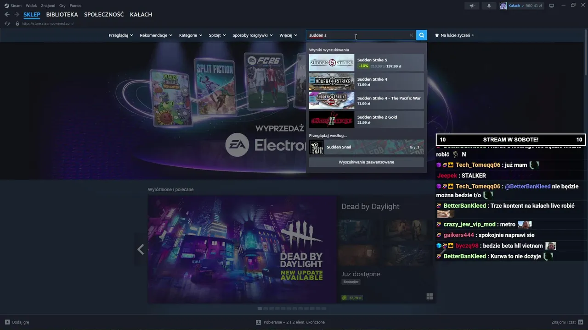Viewport: 588px width, 330px height.
Task: Click Wyszukiwanie zaawansowane button
Action: pyautogui.click(x=366, y=162)
